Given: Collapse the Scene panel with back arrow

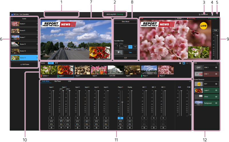Looking at the screenshot, I should coord(12,18).
